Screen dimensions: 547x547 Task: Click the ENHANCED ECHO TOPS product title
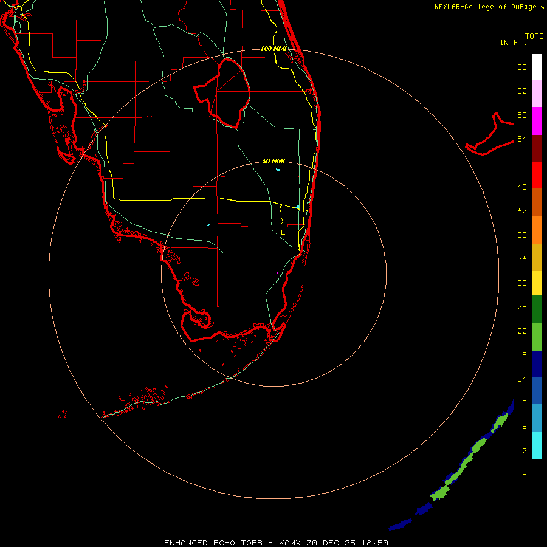[213, 543]
